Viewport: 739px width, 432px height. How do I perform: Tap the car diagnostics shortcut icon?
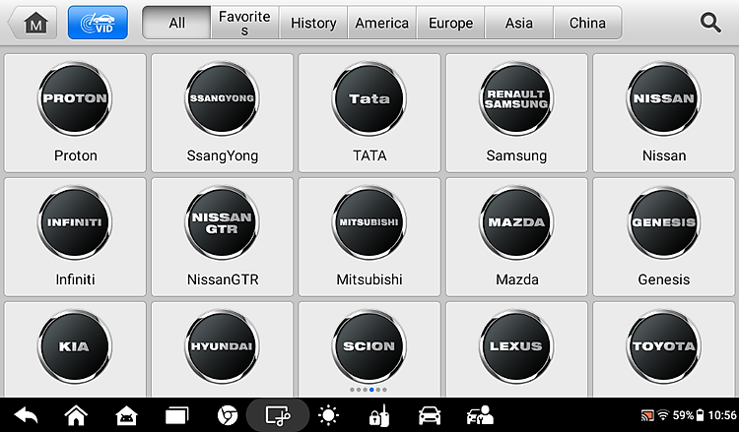point(430,415)
